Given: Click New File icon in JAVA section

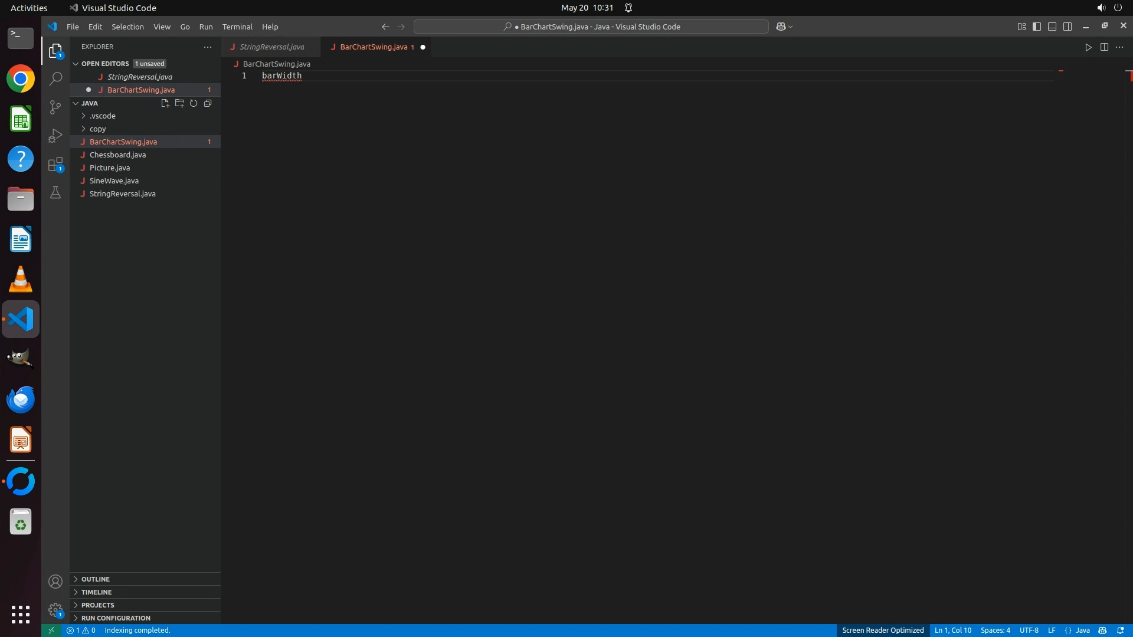Looking at the screenshot, I should coord(165,103).
